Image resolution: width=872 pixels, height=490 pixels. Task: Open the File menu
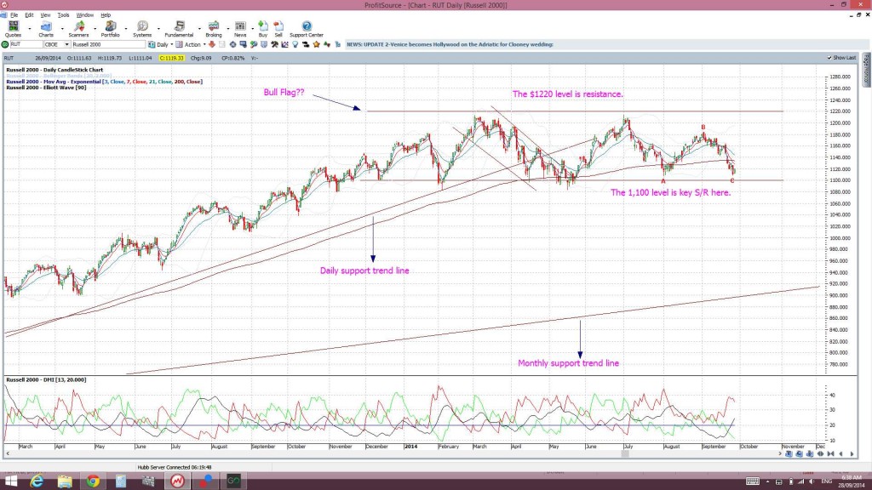14,15
